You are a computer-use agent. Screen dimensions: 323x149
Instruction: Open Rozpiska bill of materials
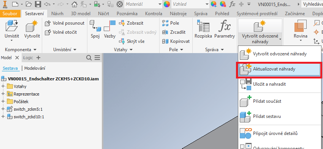coord(203,30)
